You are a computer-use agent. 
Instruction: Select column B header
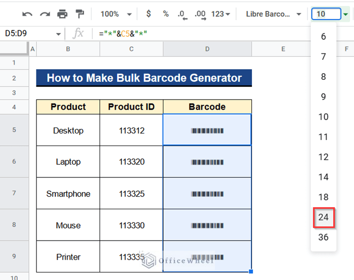tap(68, 49)
